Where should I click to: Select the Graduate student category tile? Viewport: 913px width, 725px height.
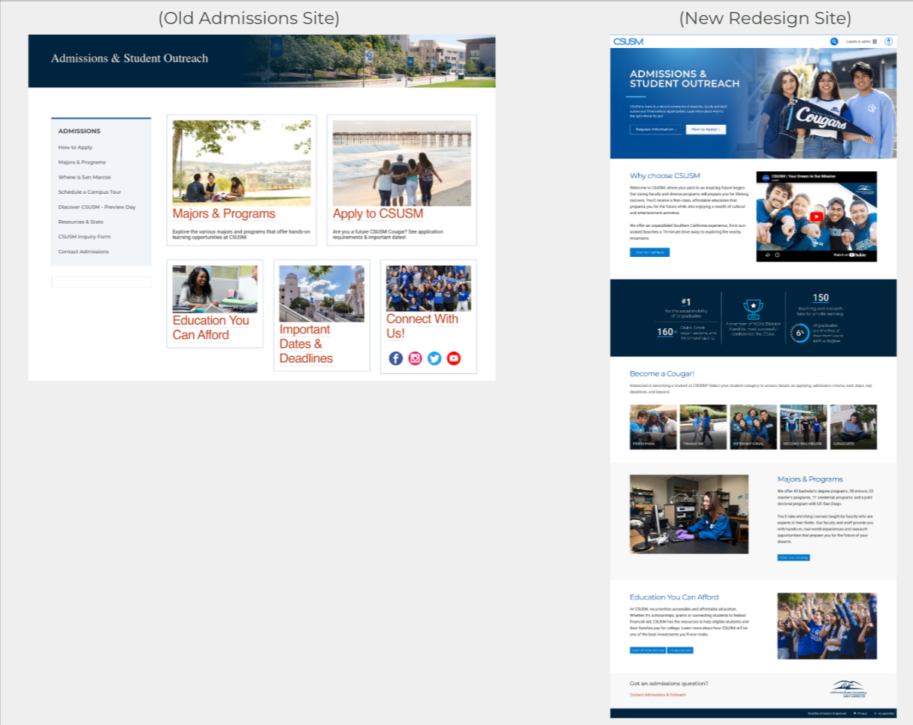pyautogui.click(x=853, y=427)
